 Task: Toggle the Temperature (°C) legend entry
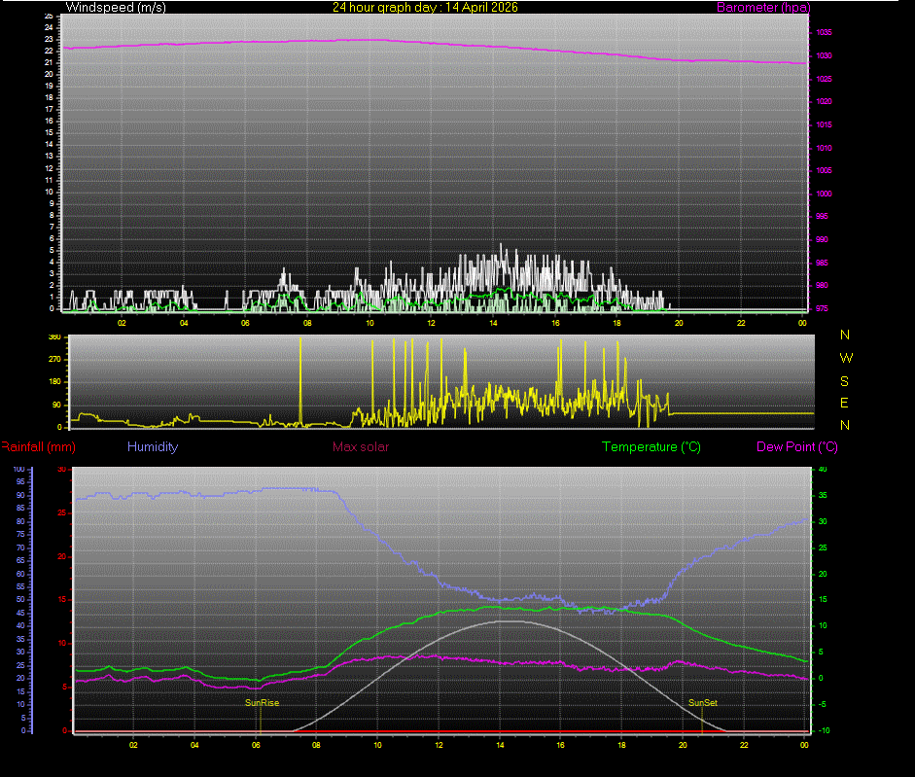click(651, 446)
